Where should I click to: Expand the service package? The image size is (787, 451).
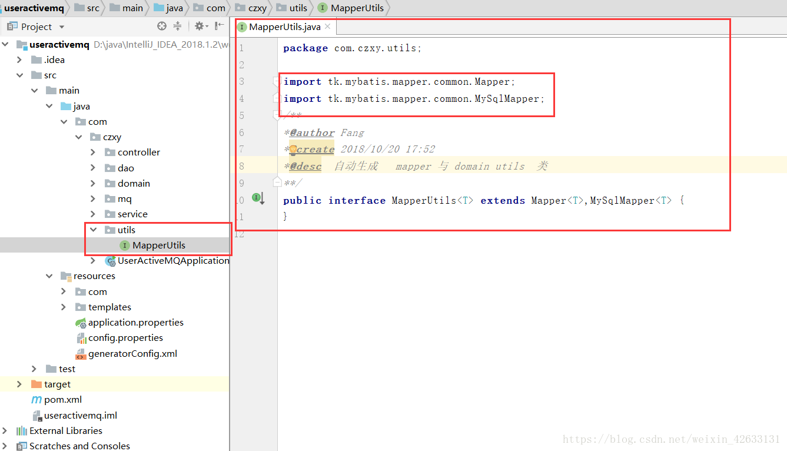click(93, 214)
